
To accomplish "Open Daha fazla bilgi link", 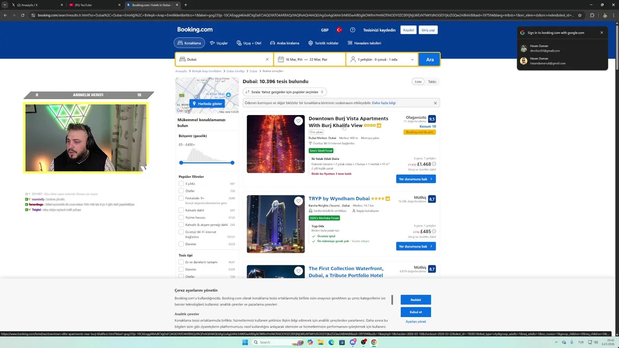I will tap(383, 103).
